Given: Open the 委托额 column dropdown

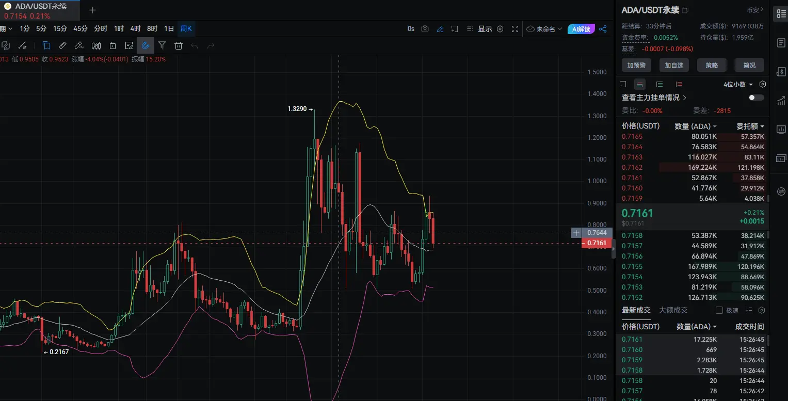Looking at the screenshot, I should (x=750, y=126).
